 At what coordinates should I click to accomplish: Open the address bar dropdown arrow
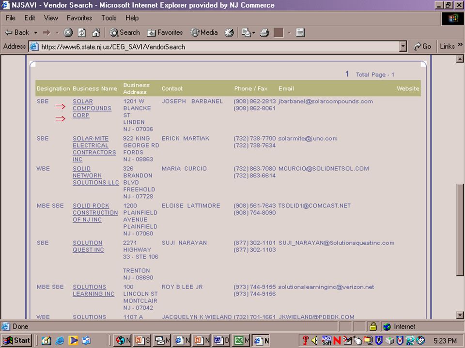pos(403,46)
